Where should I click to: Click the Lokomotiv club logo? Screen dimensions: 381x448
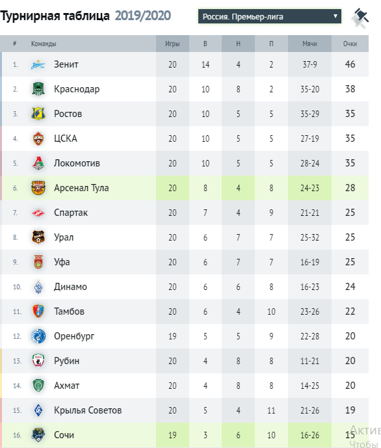click(x=38, y=163)
